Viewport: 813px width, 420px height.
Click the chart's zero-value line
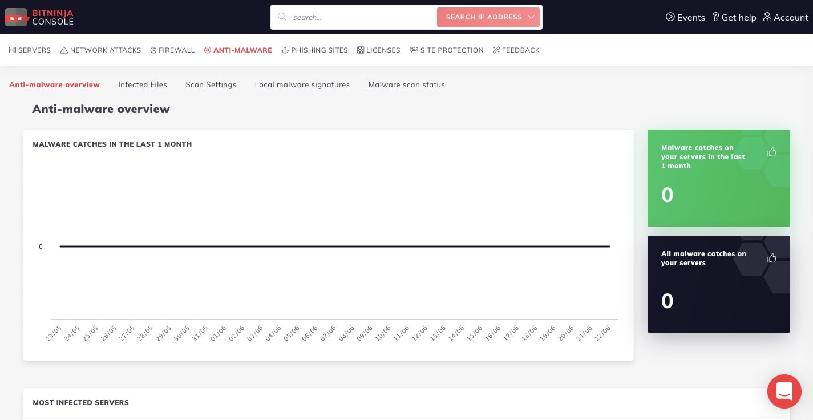tap(335, 247)
